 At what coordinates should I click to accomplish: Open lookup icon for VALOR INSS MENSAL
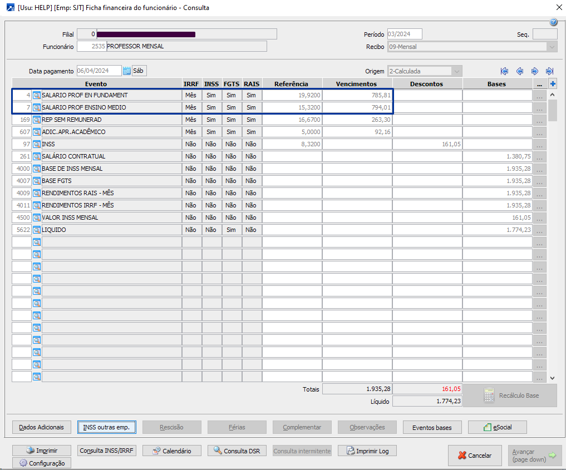pos(37,218)
